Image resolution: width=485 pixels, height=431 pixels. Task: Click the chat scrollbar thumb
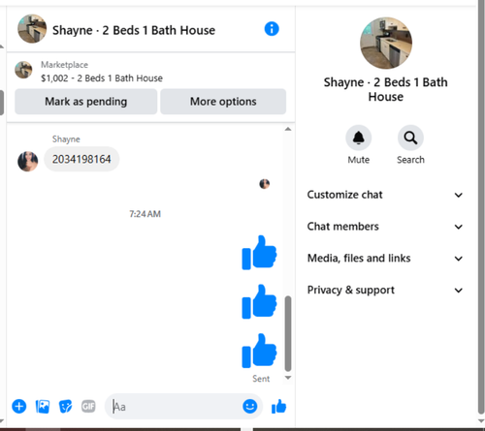coord(288,333)
